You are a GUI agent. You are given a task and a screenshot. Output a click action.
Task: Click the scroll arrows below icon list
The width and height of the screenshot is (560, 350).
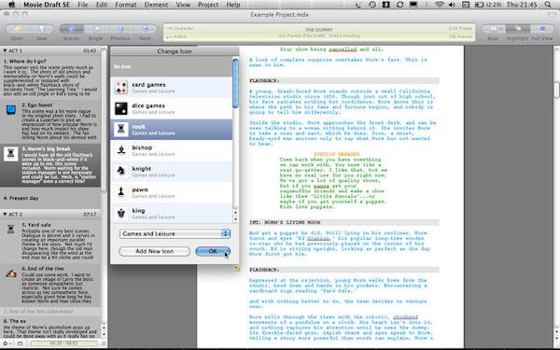click(x=235, y=216)
